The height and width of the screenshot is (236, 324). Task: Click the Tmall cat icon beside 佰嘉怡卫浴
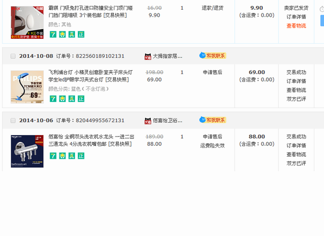pyautogui.click(x=147, y=120)
